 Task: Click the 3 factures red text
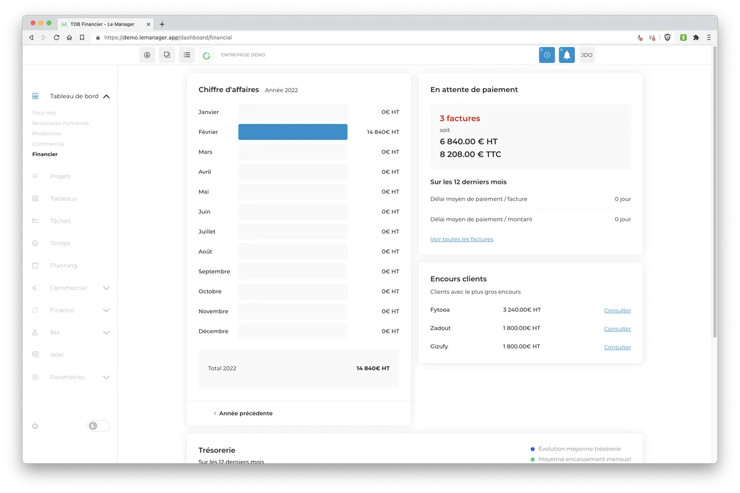[459, 118]
